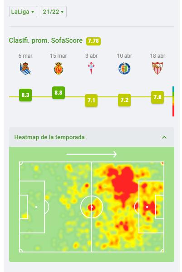Open the LaLiga competition dropdown
The image size is (182, 272).
click(23, 12)
